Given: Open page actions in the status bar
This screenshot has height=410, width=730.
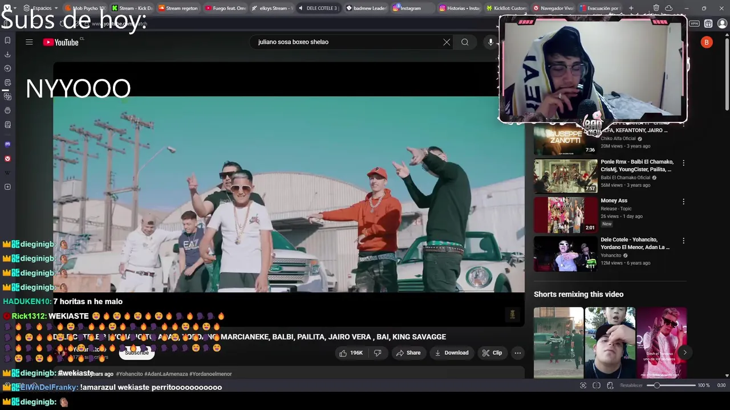Looking at the screenshot, I should pos(610,386).
